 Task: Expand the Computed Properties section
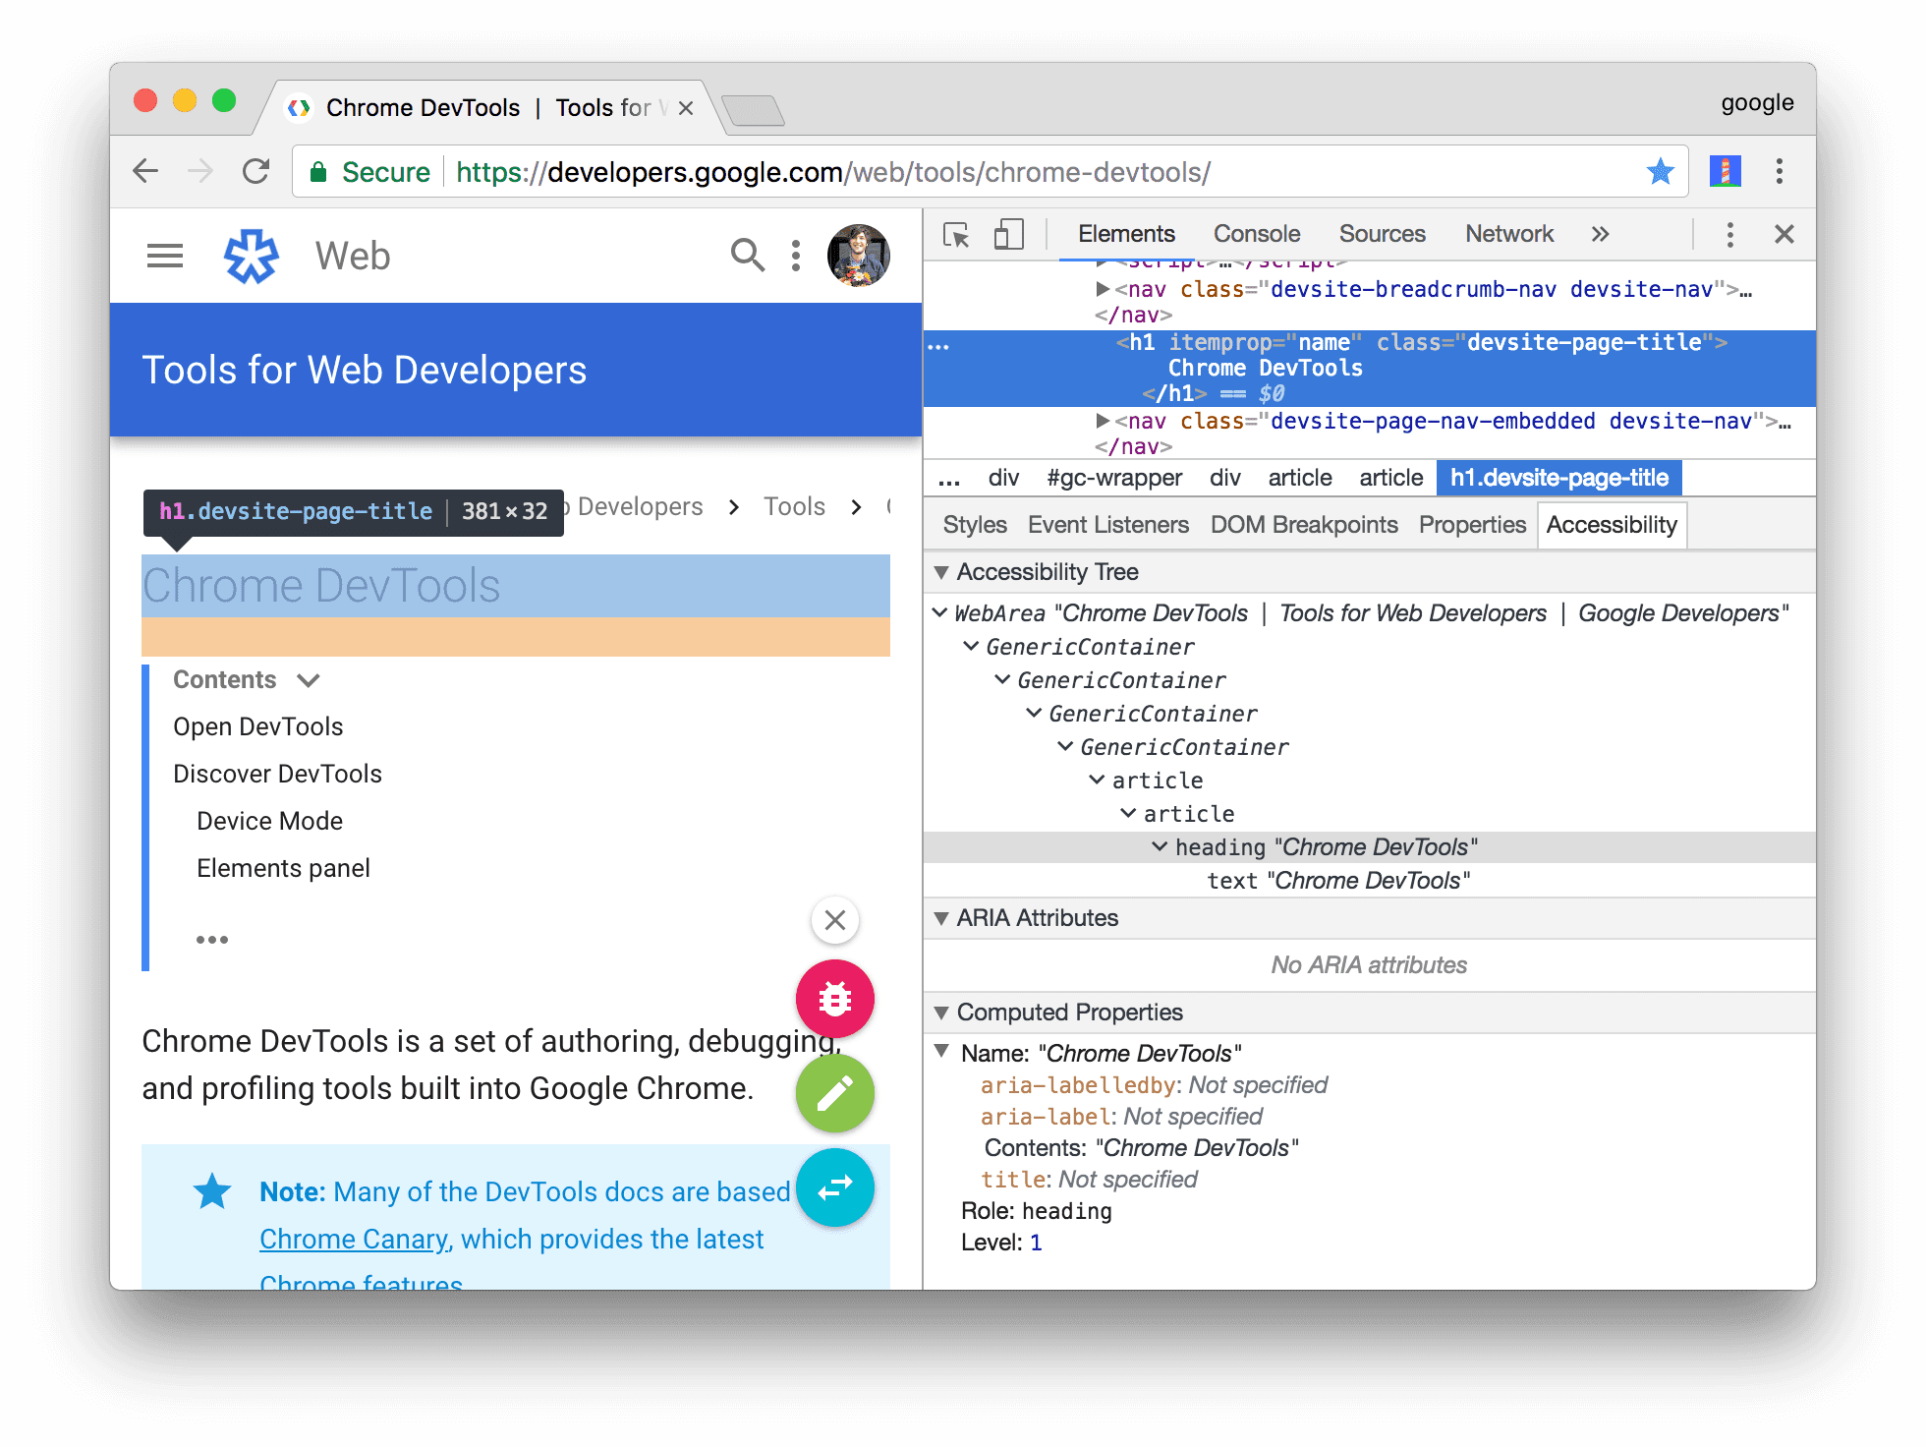tap(943, 1013)
